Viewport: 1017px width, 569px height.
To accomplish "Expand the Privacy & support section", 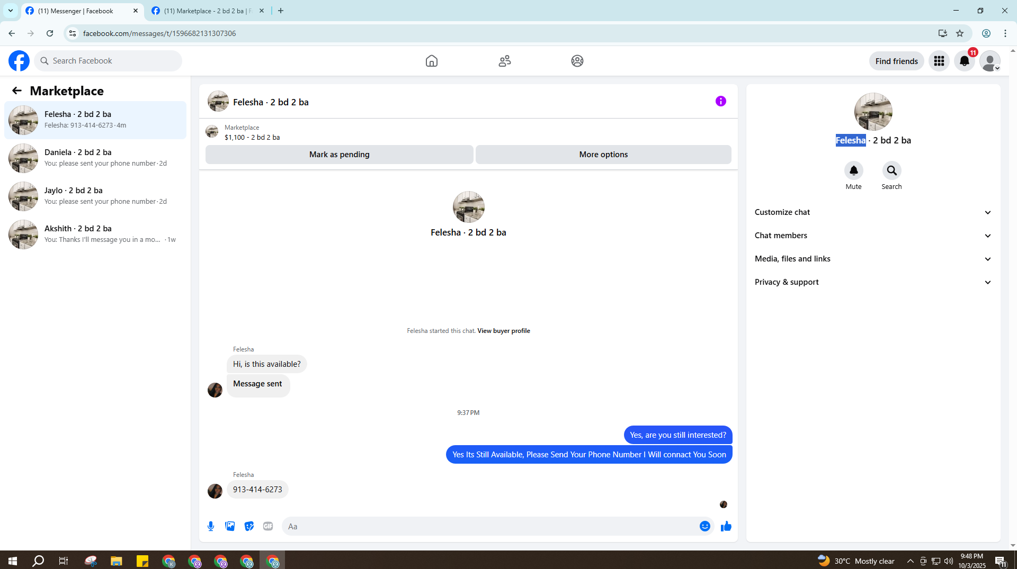I will (x=873, y=282).
